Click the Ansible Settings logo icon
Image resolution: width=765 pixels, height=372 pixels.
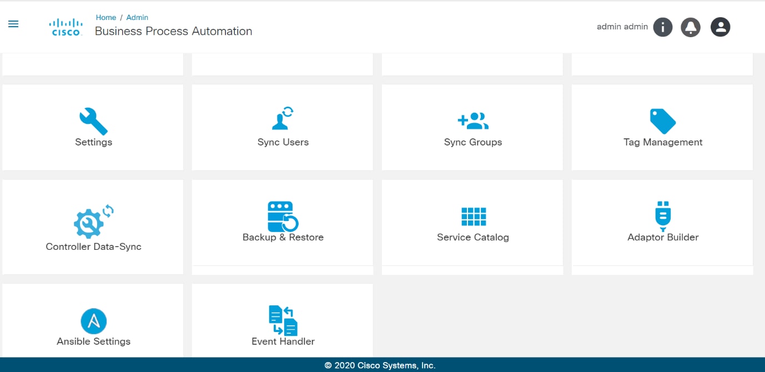click(93, 321)
